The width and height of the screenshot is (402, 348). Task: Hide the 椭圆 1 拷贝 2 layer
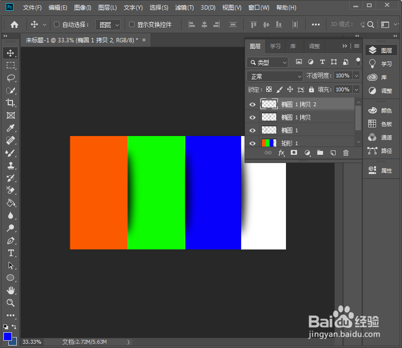click(x=253, y=104)
